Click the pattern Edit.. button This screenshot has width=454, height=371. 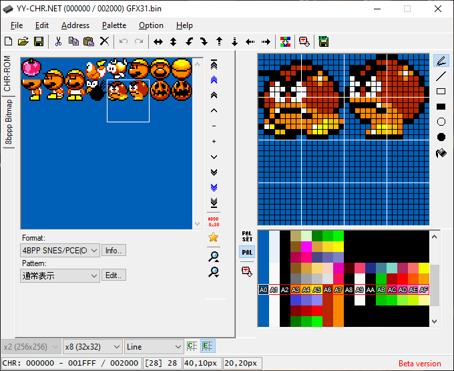point(113,275)
